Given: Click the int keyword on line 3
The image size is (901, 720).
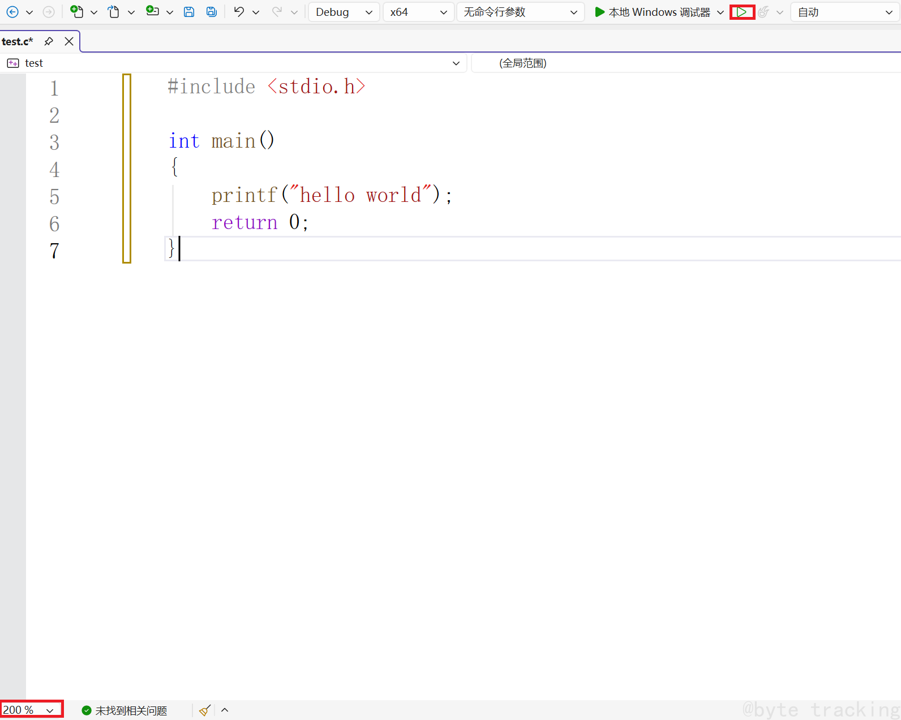Looking at the screenshot, I should click(184, 141).
